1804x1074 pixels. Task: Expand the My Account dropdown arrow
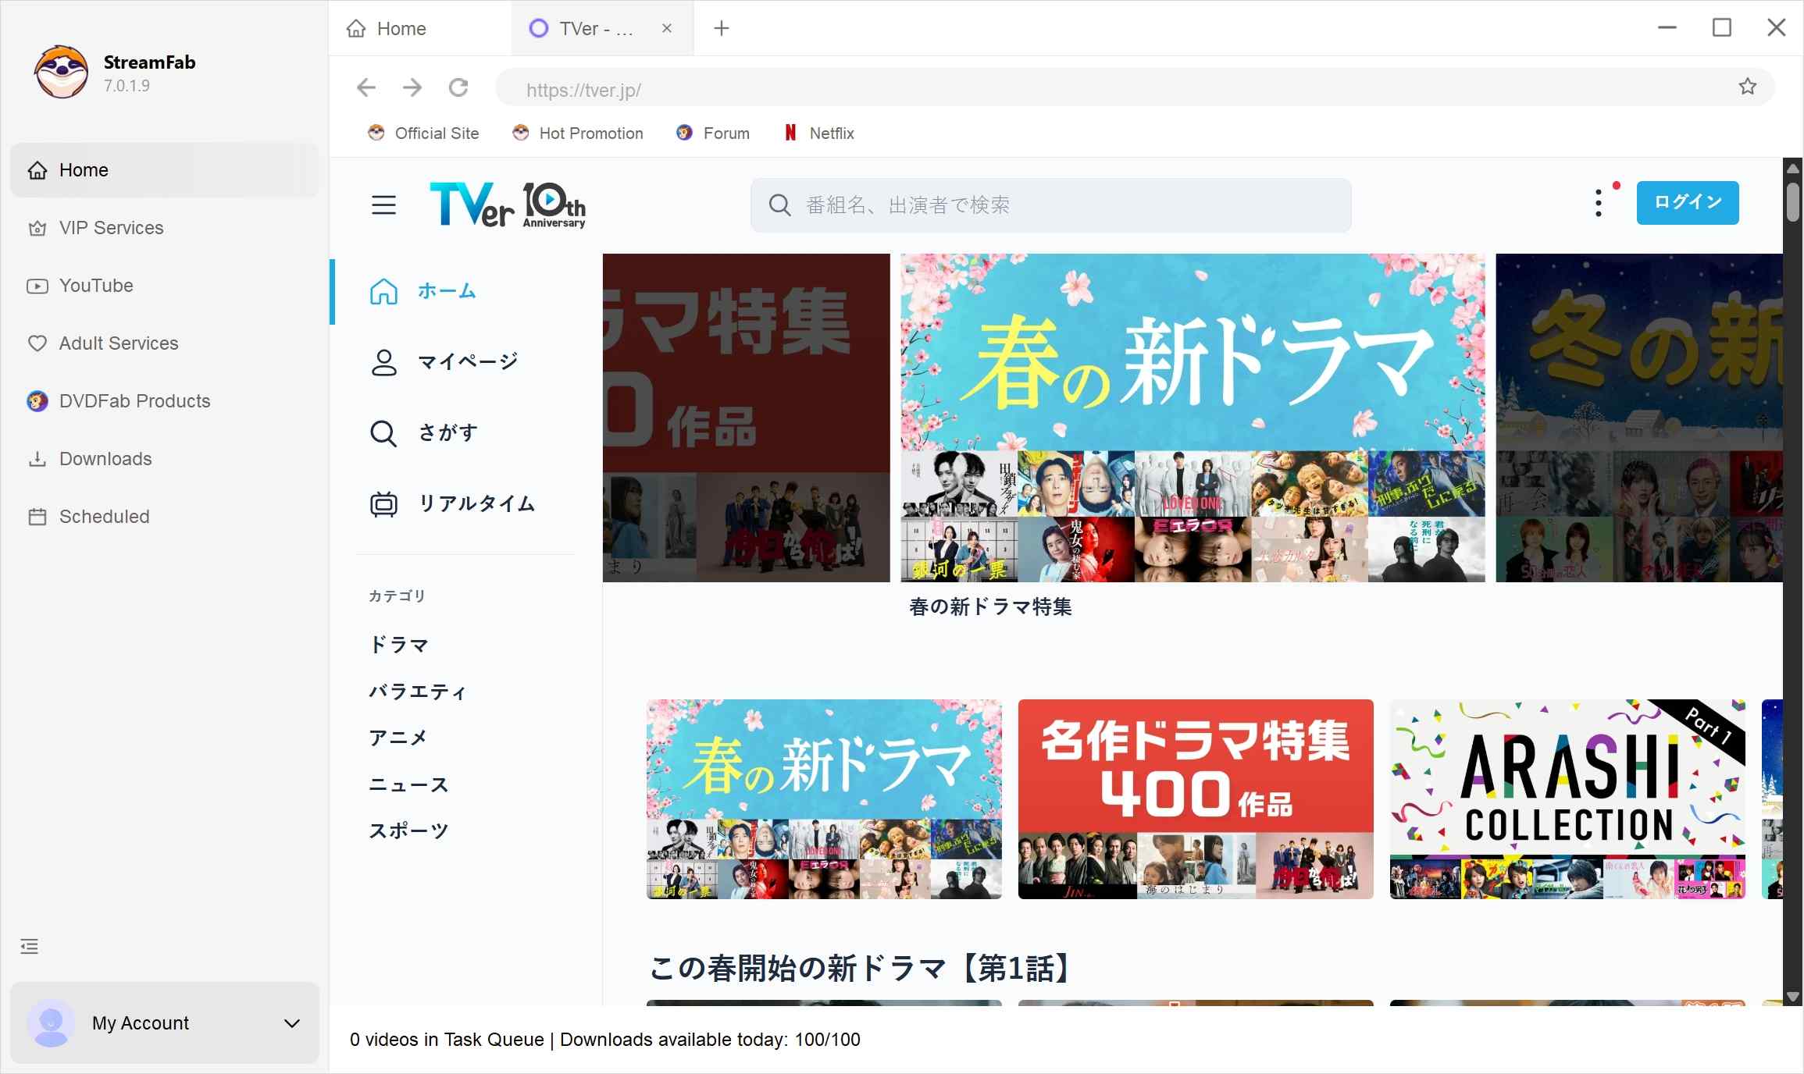coord(292,1023)
